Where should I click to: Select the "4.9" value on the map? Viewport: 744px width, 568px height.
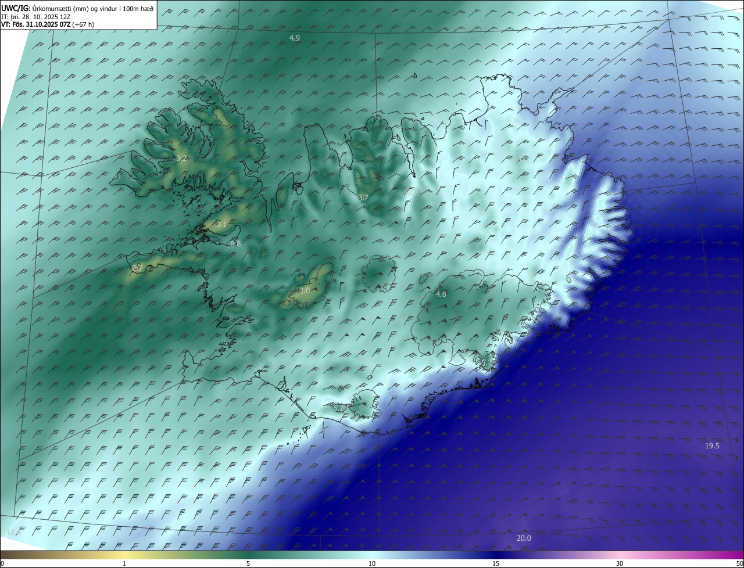click(295, 38)
